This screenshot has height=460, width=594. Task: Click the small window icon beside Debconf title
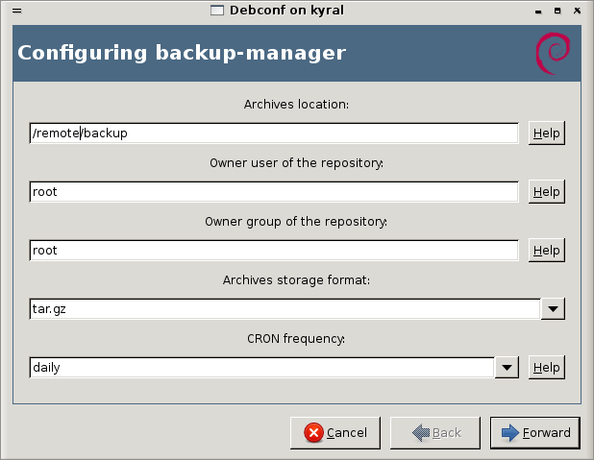coord(217,11)
